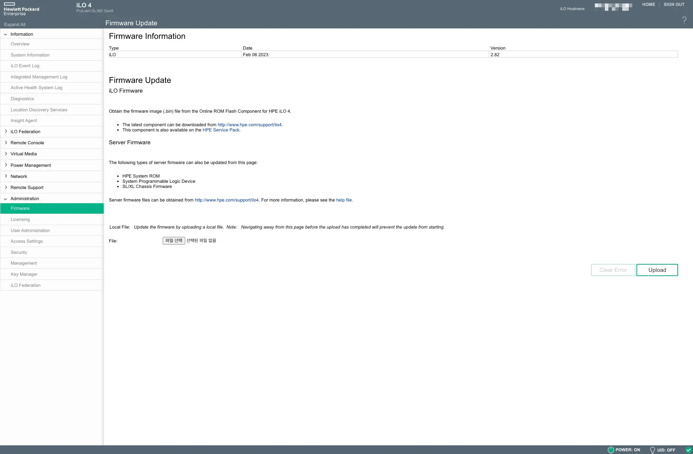693x454 pixels.
Task: Collapse the Information section chevron
Action: coord(6,34)
